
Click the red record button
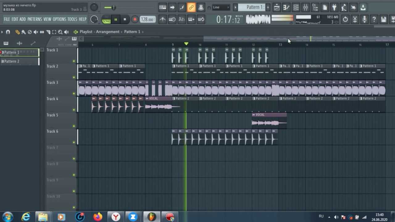(135, 19)
